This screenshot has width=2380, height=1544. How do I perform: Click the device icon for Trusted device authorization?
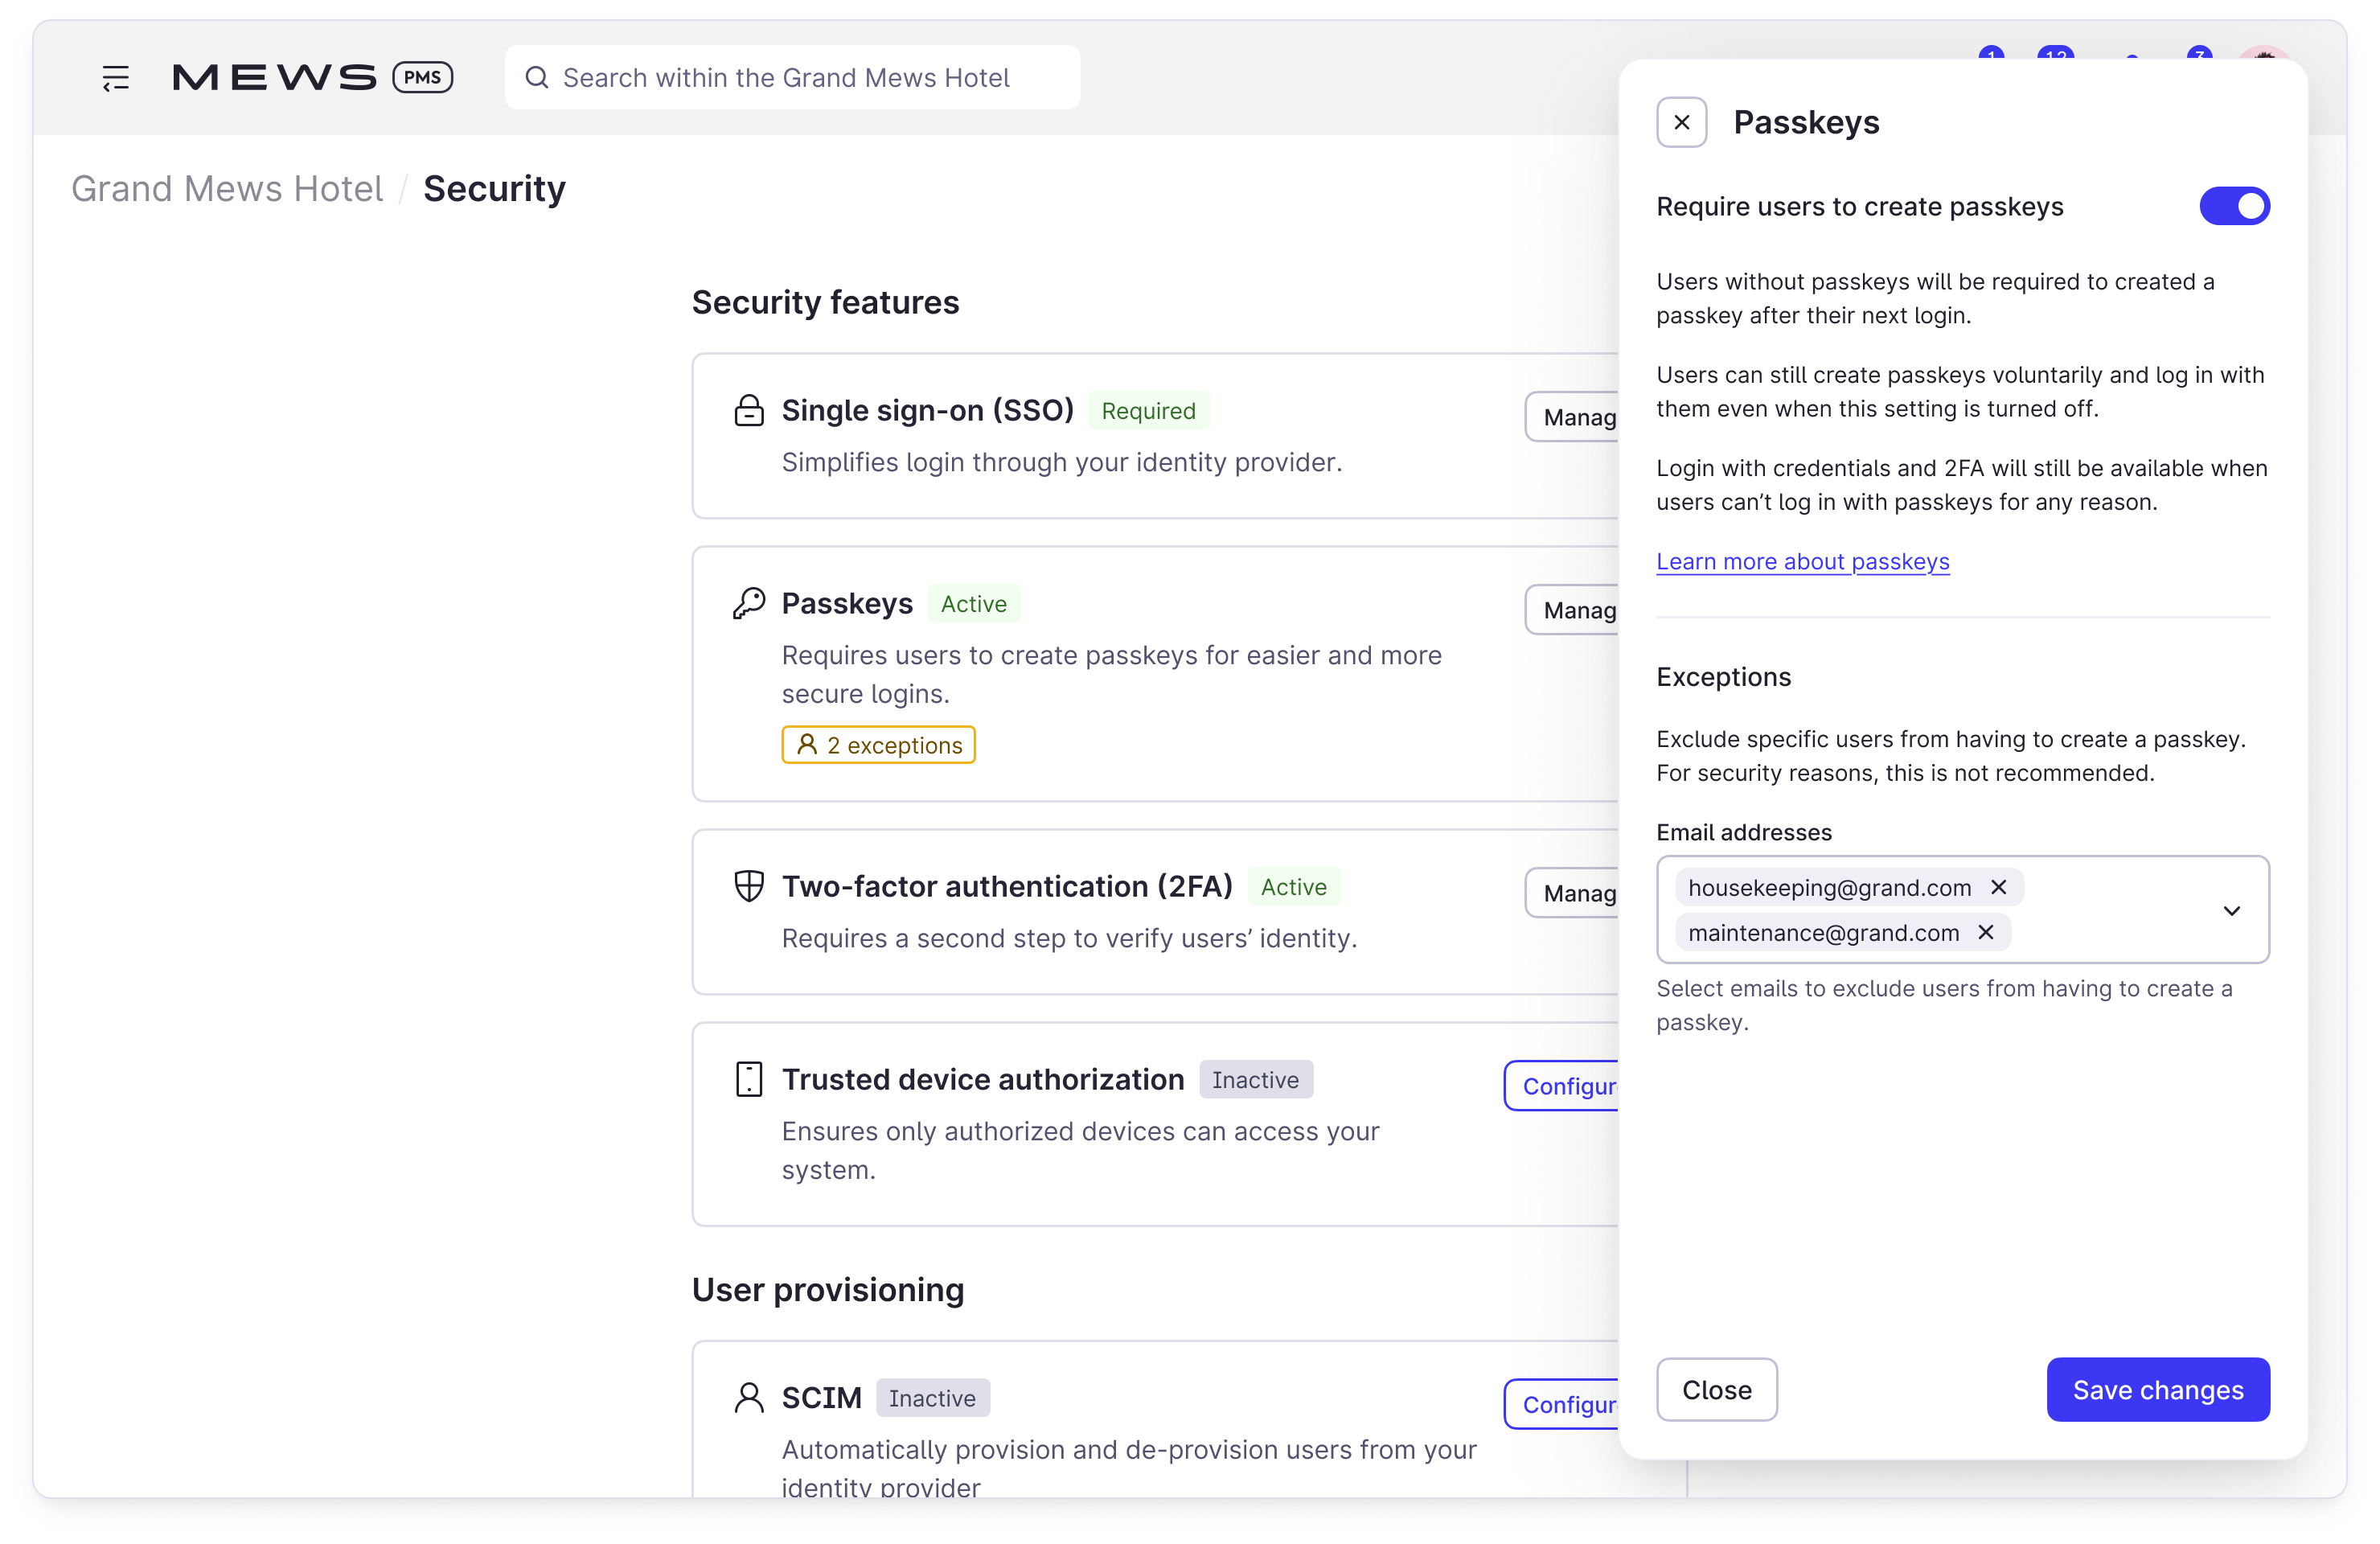pos(749,1079)
